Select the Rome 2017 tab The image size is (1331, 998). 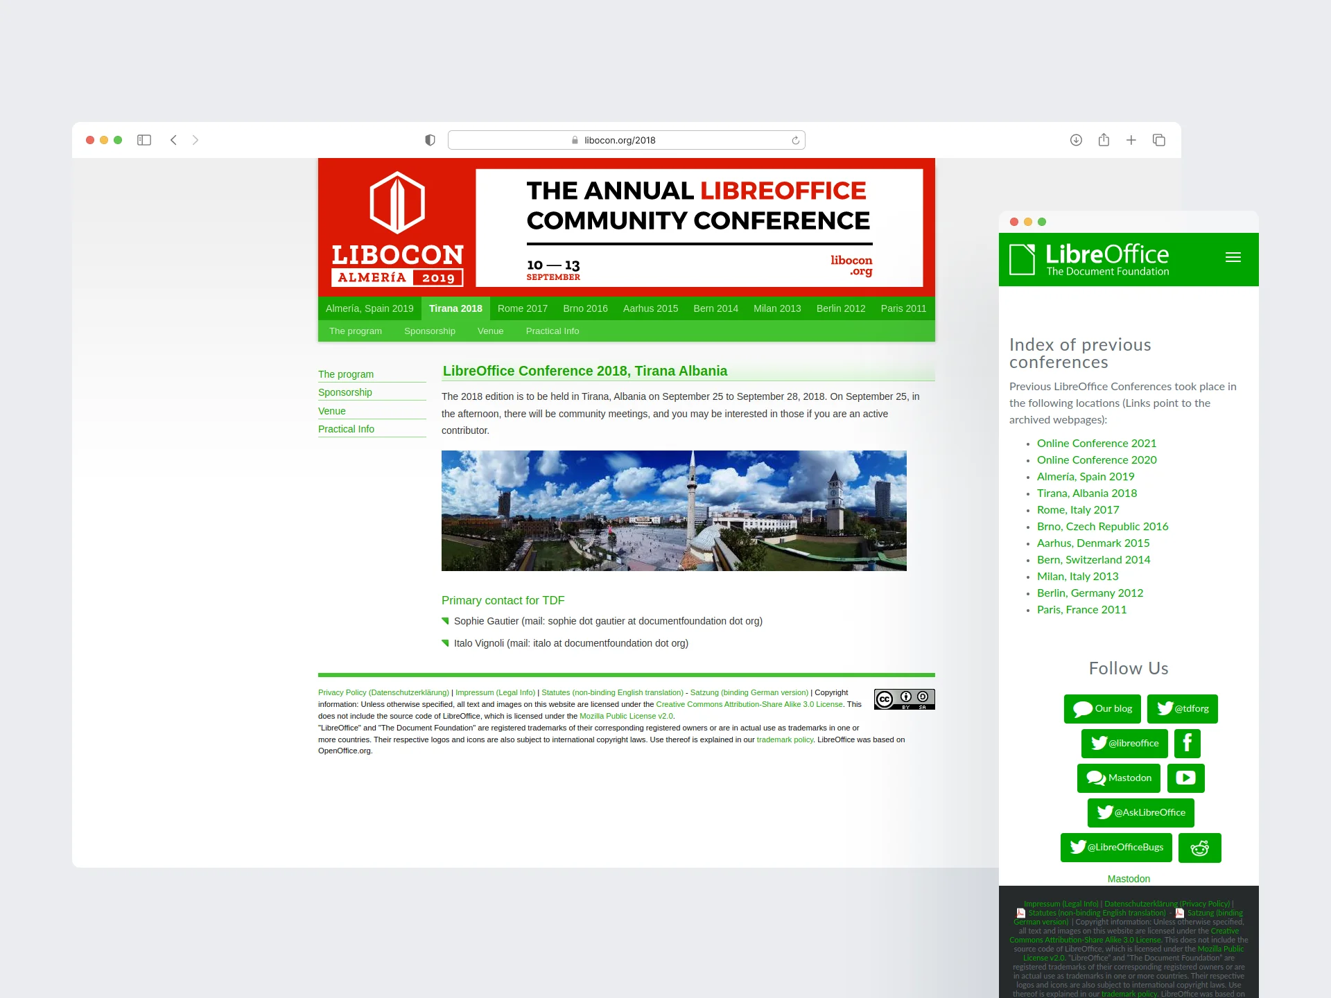tap(523, 308)
